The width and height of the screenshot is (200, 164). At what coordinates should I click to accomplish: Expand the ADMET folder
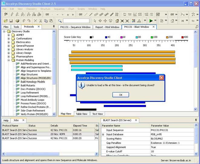click(x=8, y=35)
